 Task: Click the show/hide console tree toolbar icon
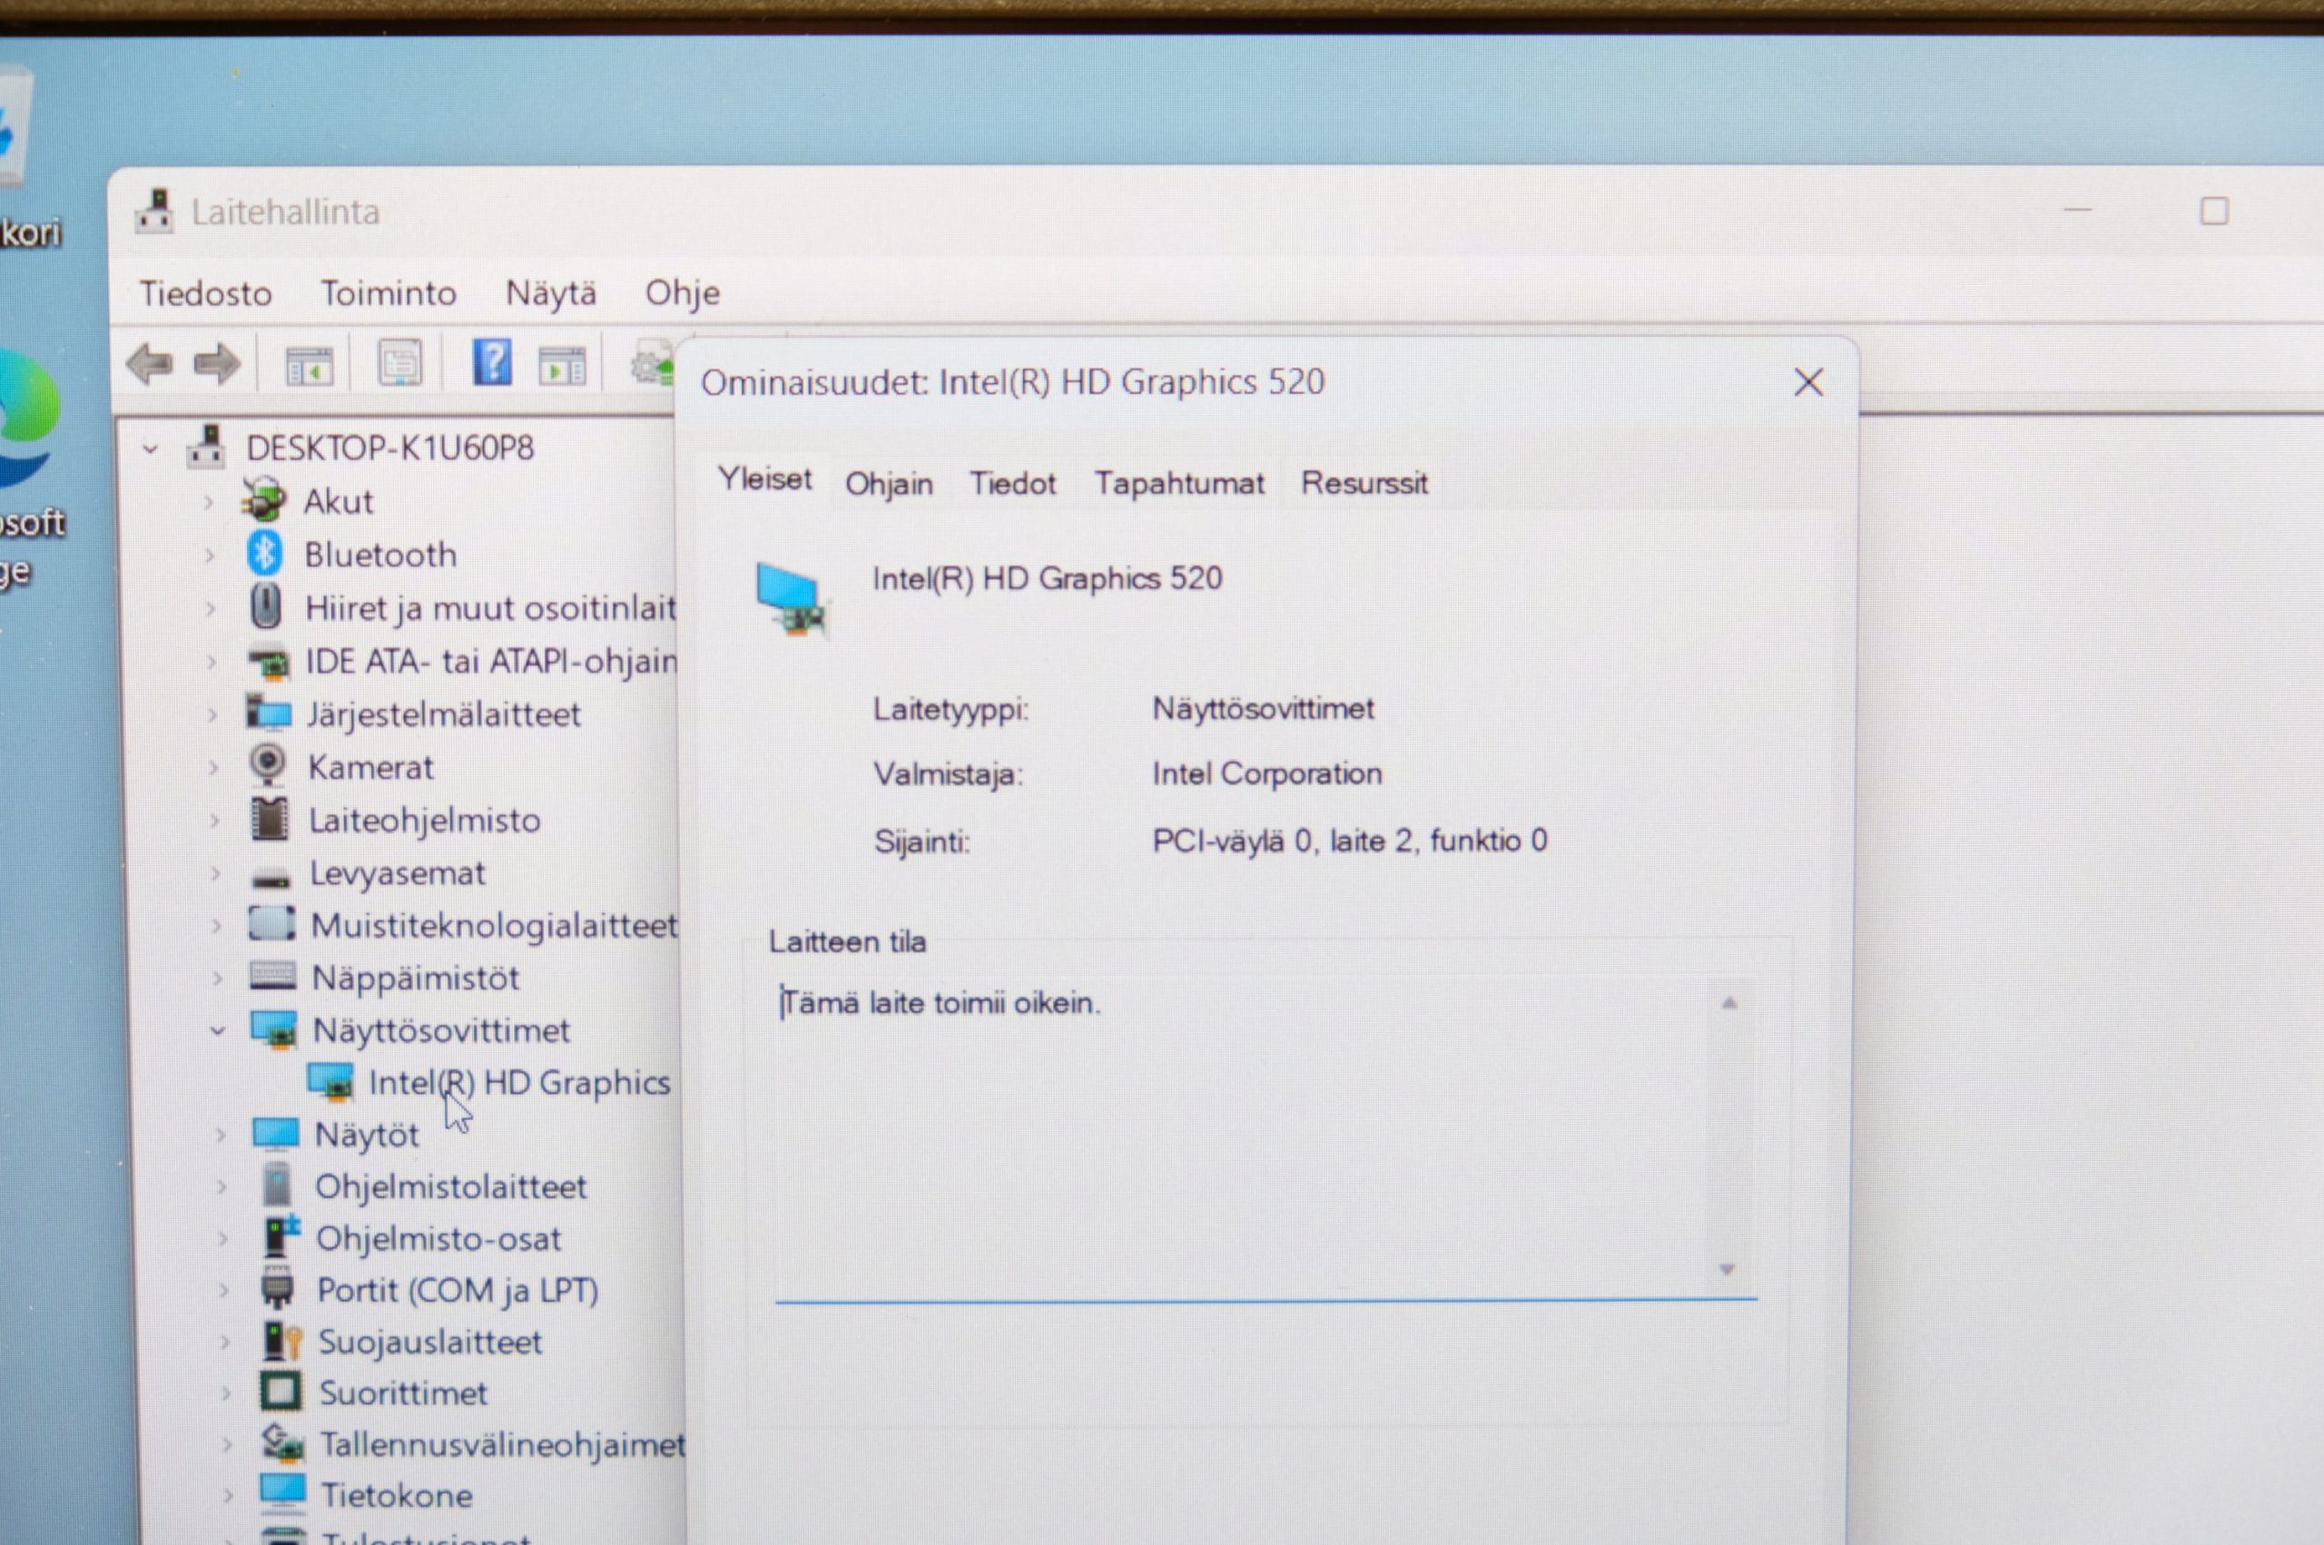click(310, 367)
